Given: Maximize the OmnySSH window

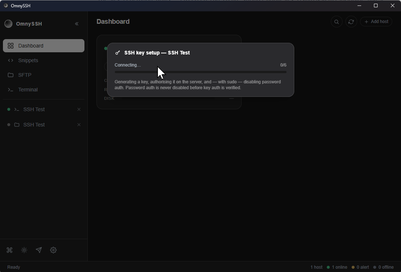Looking at the screenshot, I should pos(376,5).
